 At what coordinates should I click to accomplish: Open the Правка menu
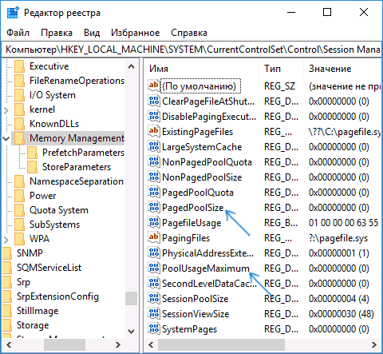pyautogui.click(x=57, y=33)
